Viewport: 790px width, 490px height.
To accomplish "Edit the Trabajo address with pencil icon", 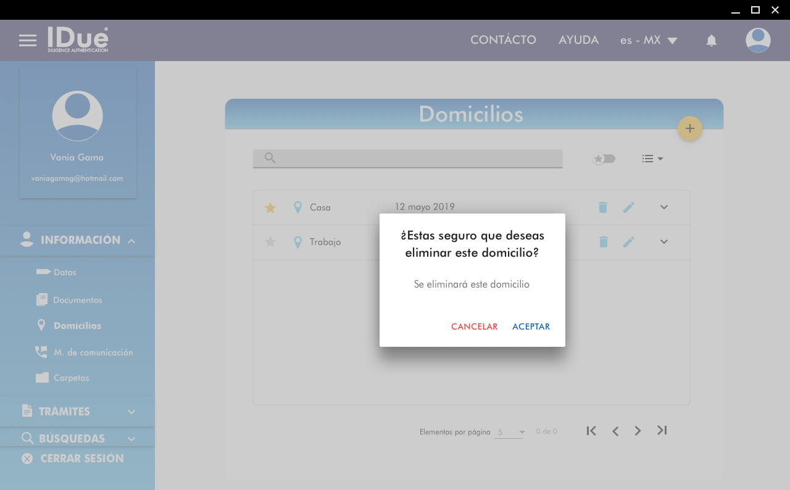I will 628,242.
